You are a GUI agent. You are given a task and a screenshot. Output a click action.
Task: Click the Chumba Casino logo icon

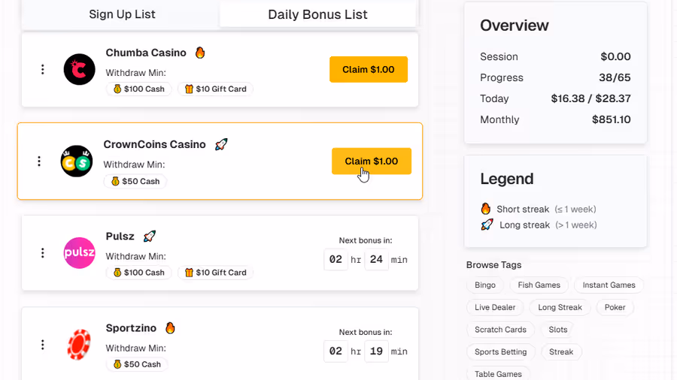click(x=79, y=70)
